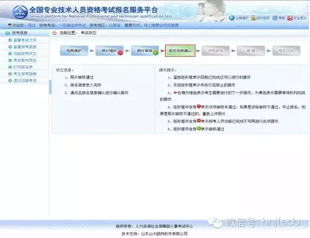Open 查看报考信息 sidebar item
310x238 pixels.
(25, 47)
